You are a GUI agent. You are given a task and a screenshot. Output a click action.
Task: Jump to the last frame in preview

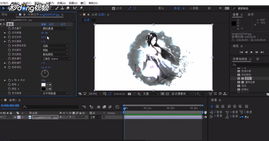tap(262, 52)
